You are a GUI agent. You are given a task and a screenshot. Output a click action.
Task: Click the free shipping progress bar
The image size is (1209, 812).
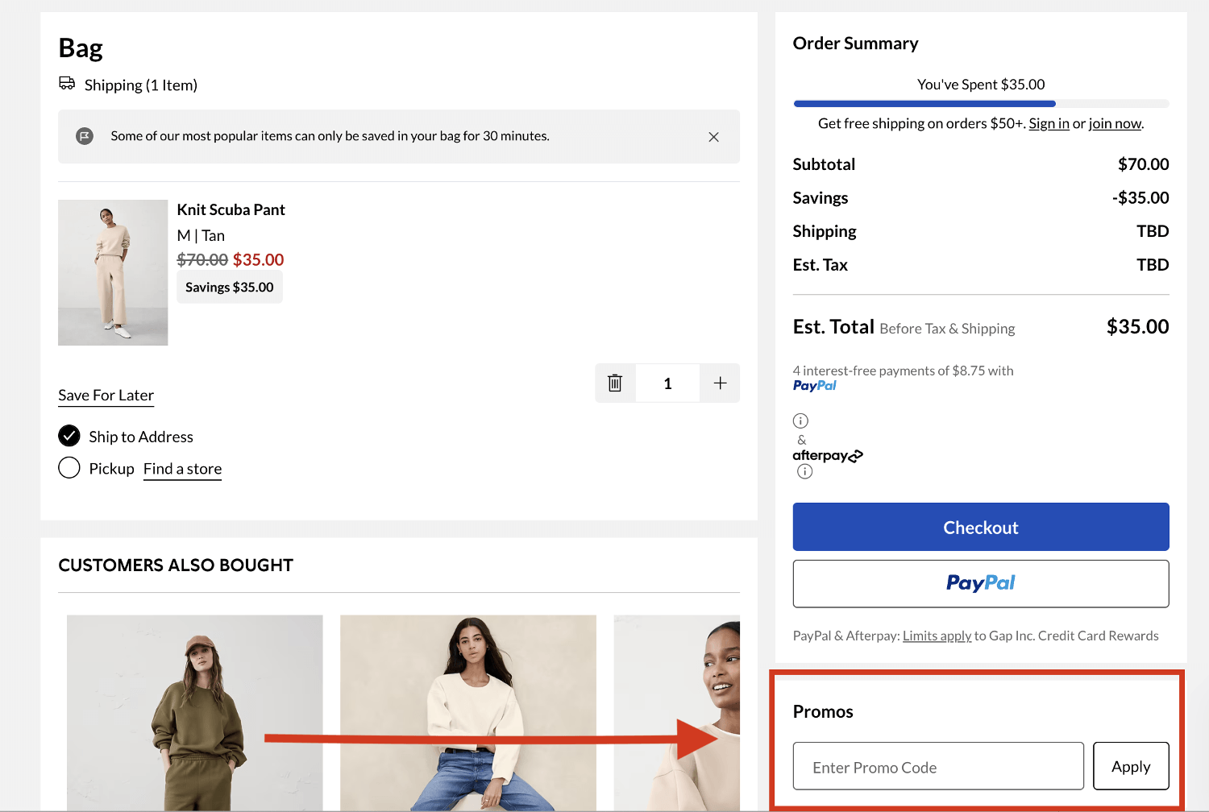[980, 103]
